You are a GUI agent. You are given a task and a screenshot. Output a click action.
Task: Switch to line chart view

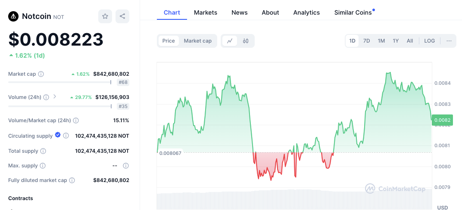230,41
